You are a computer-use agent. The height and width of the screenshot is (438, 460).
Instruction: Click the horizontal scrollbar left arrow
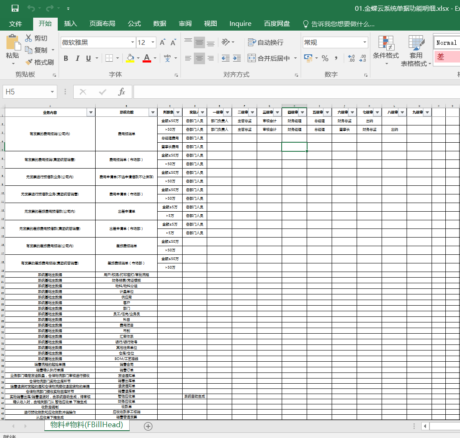click(425, 426)
